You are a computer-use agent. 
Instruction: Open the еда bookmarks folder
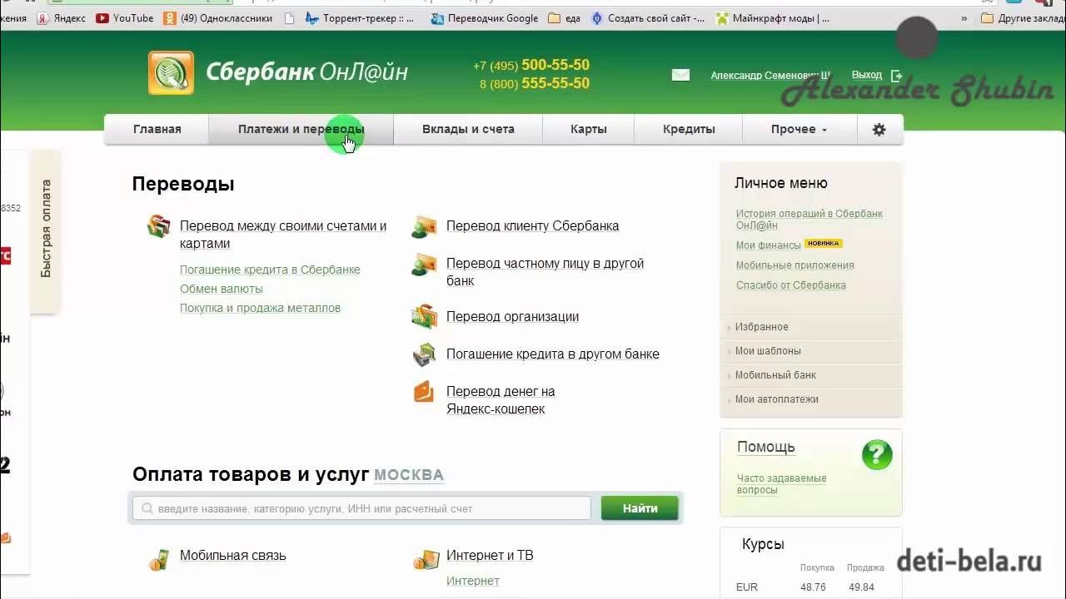564,17
